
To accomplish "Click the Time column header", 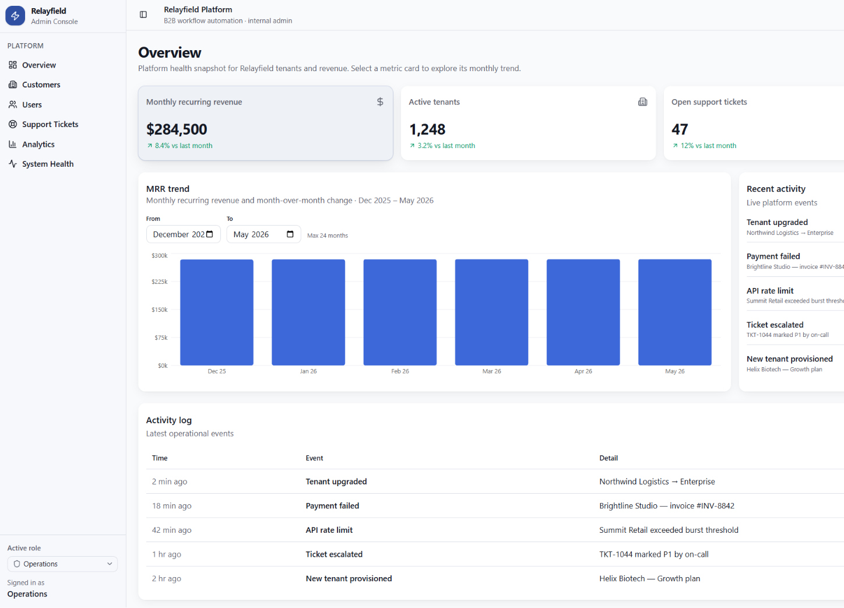I will (x=160, y=458).
